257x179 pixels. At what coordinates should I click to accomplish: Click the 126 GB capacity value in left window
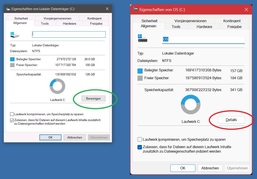(x=90, y=74)
